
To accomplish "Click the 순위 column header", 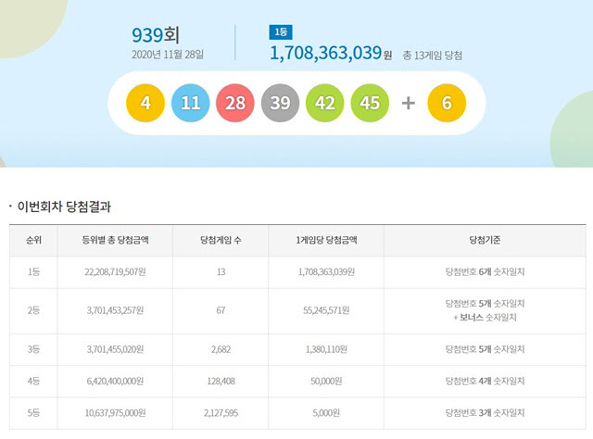I will point(33,240).
